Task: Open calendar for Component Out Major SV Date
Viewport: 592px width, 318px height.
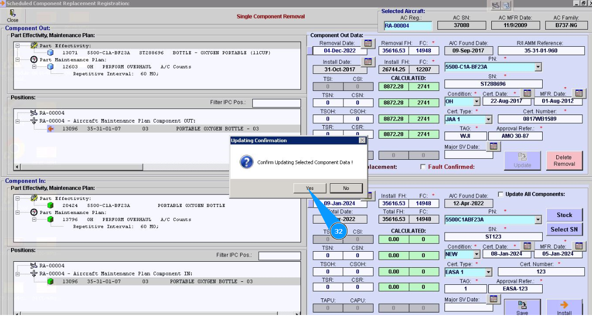Action: [x=494, y=146]
